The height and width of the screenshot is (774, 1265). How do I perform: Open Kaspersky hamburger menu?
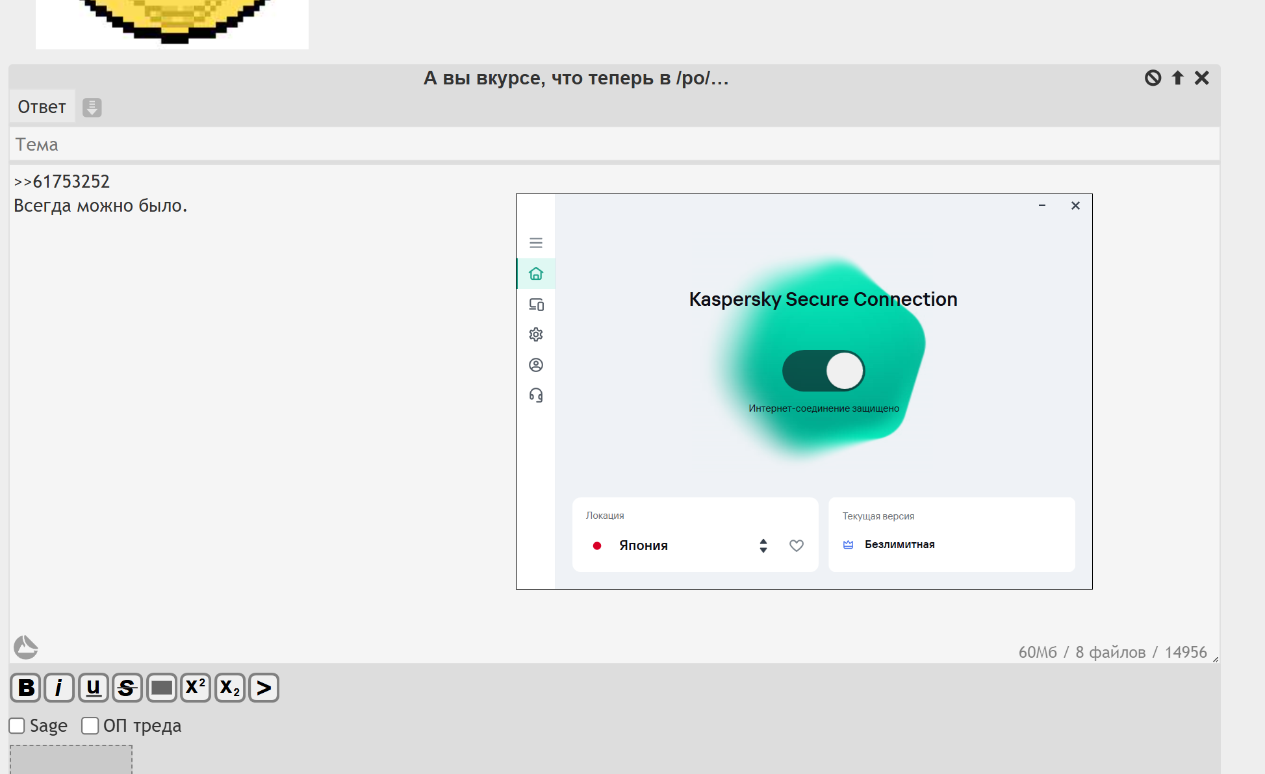pyautogui.click(x=536, y=243)
